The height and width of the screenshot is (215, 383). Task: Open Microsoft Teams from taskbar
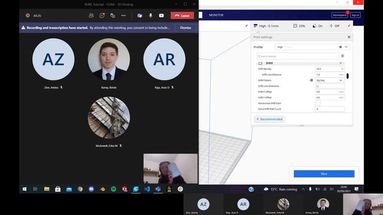(158, 189)
